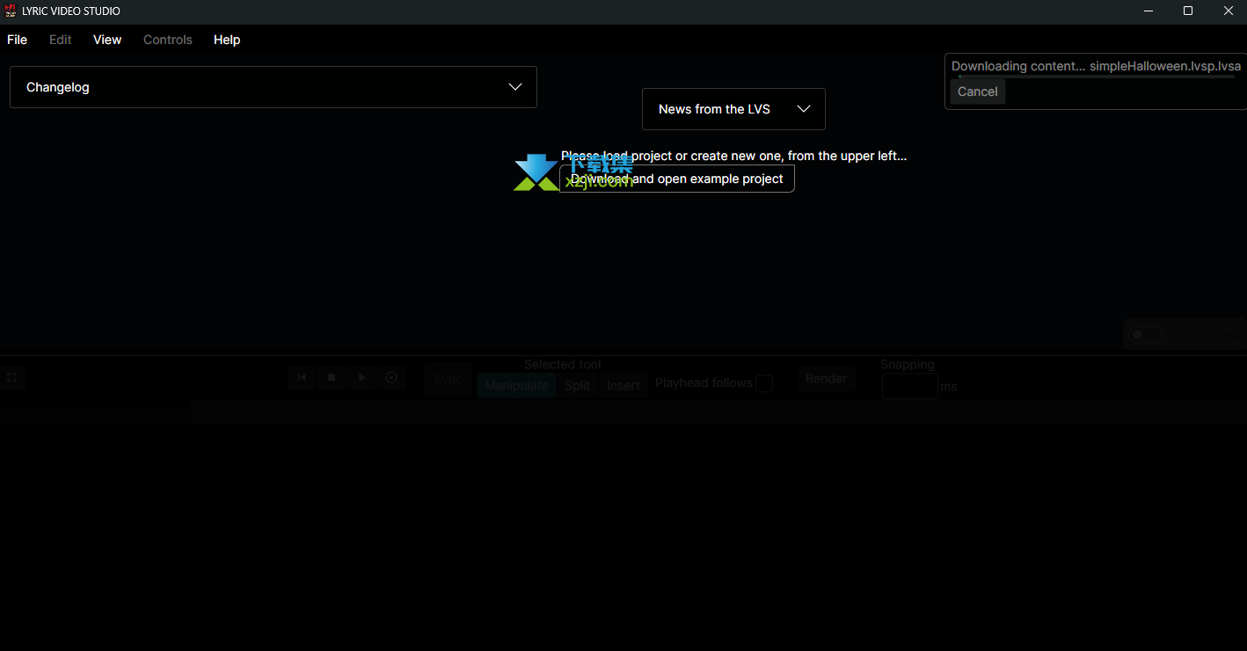Image resolution: width=1247 pixels, height=651 pixels.
Task: Cancel the simpleHalloween download
Action: pyautogui.click(x=977, y=91)
